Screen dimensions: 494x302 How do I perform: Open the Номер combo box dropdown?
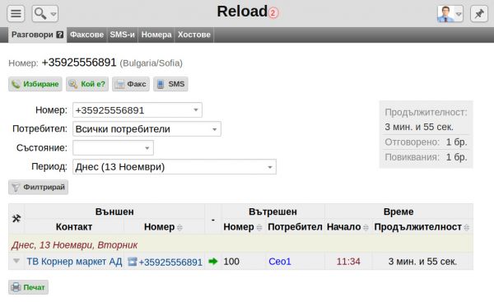pos(196,110)
